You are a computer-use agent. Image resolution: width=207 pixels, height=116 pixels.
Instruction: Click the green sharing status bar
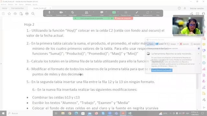point(93,18)
